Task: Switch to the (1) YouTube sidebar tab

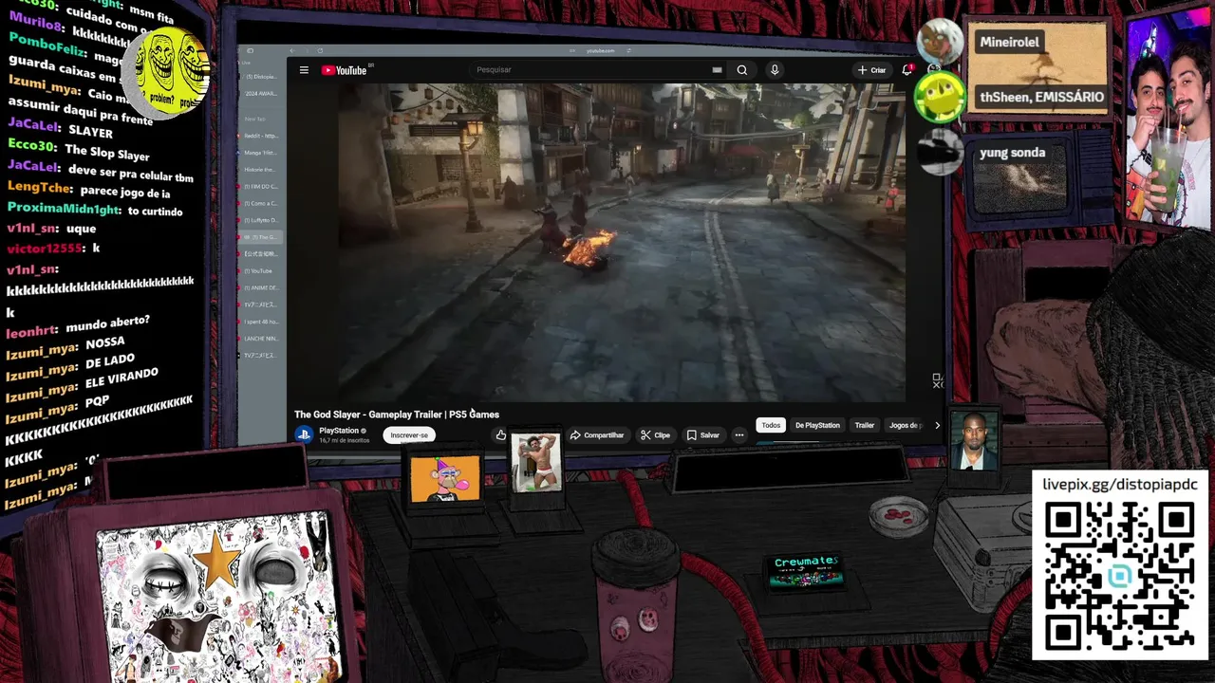Action: pyautogui.click(x=260, y=271)
